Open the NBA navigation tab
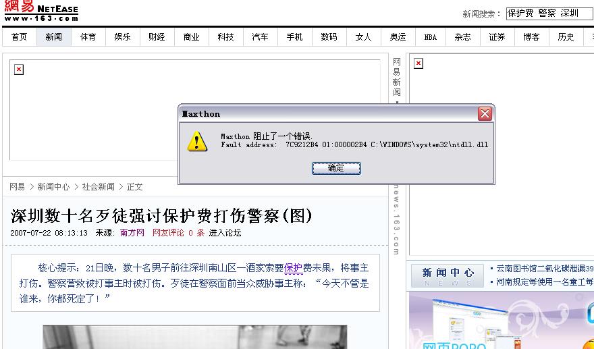594x349 pixels. tap(431, 37)
